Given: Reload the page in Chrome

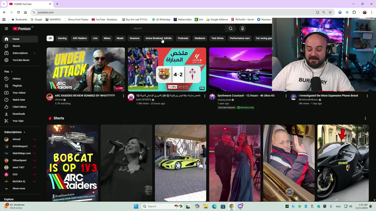Looking at the screenshot, I should coord(18,12).
